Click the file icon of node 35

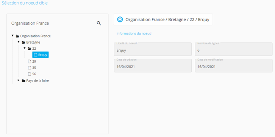tap(30, 68)
